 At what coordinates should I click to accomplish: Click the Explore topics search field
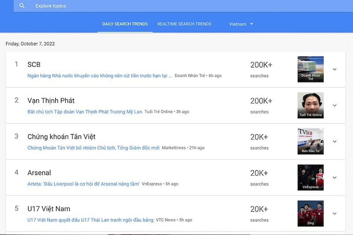[x=183, y=6]
